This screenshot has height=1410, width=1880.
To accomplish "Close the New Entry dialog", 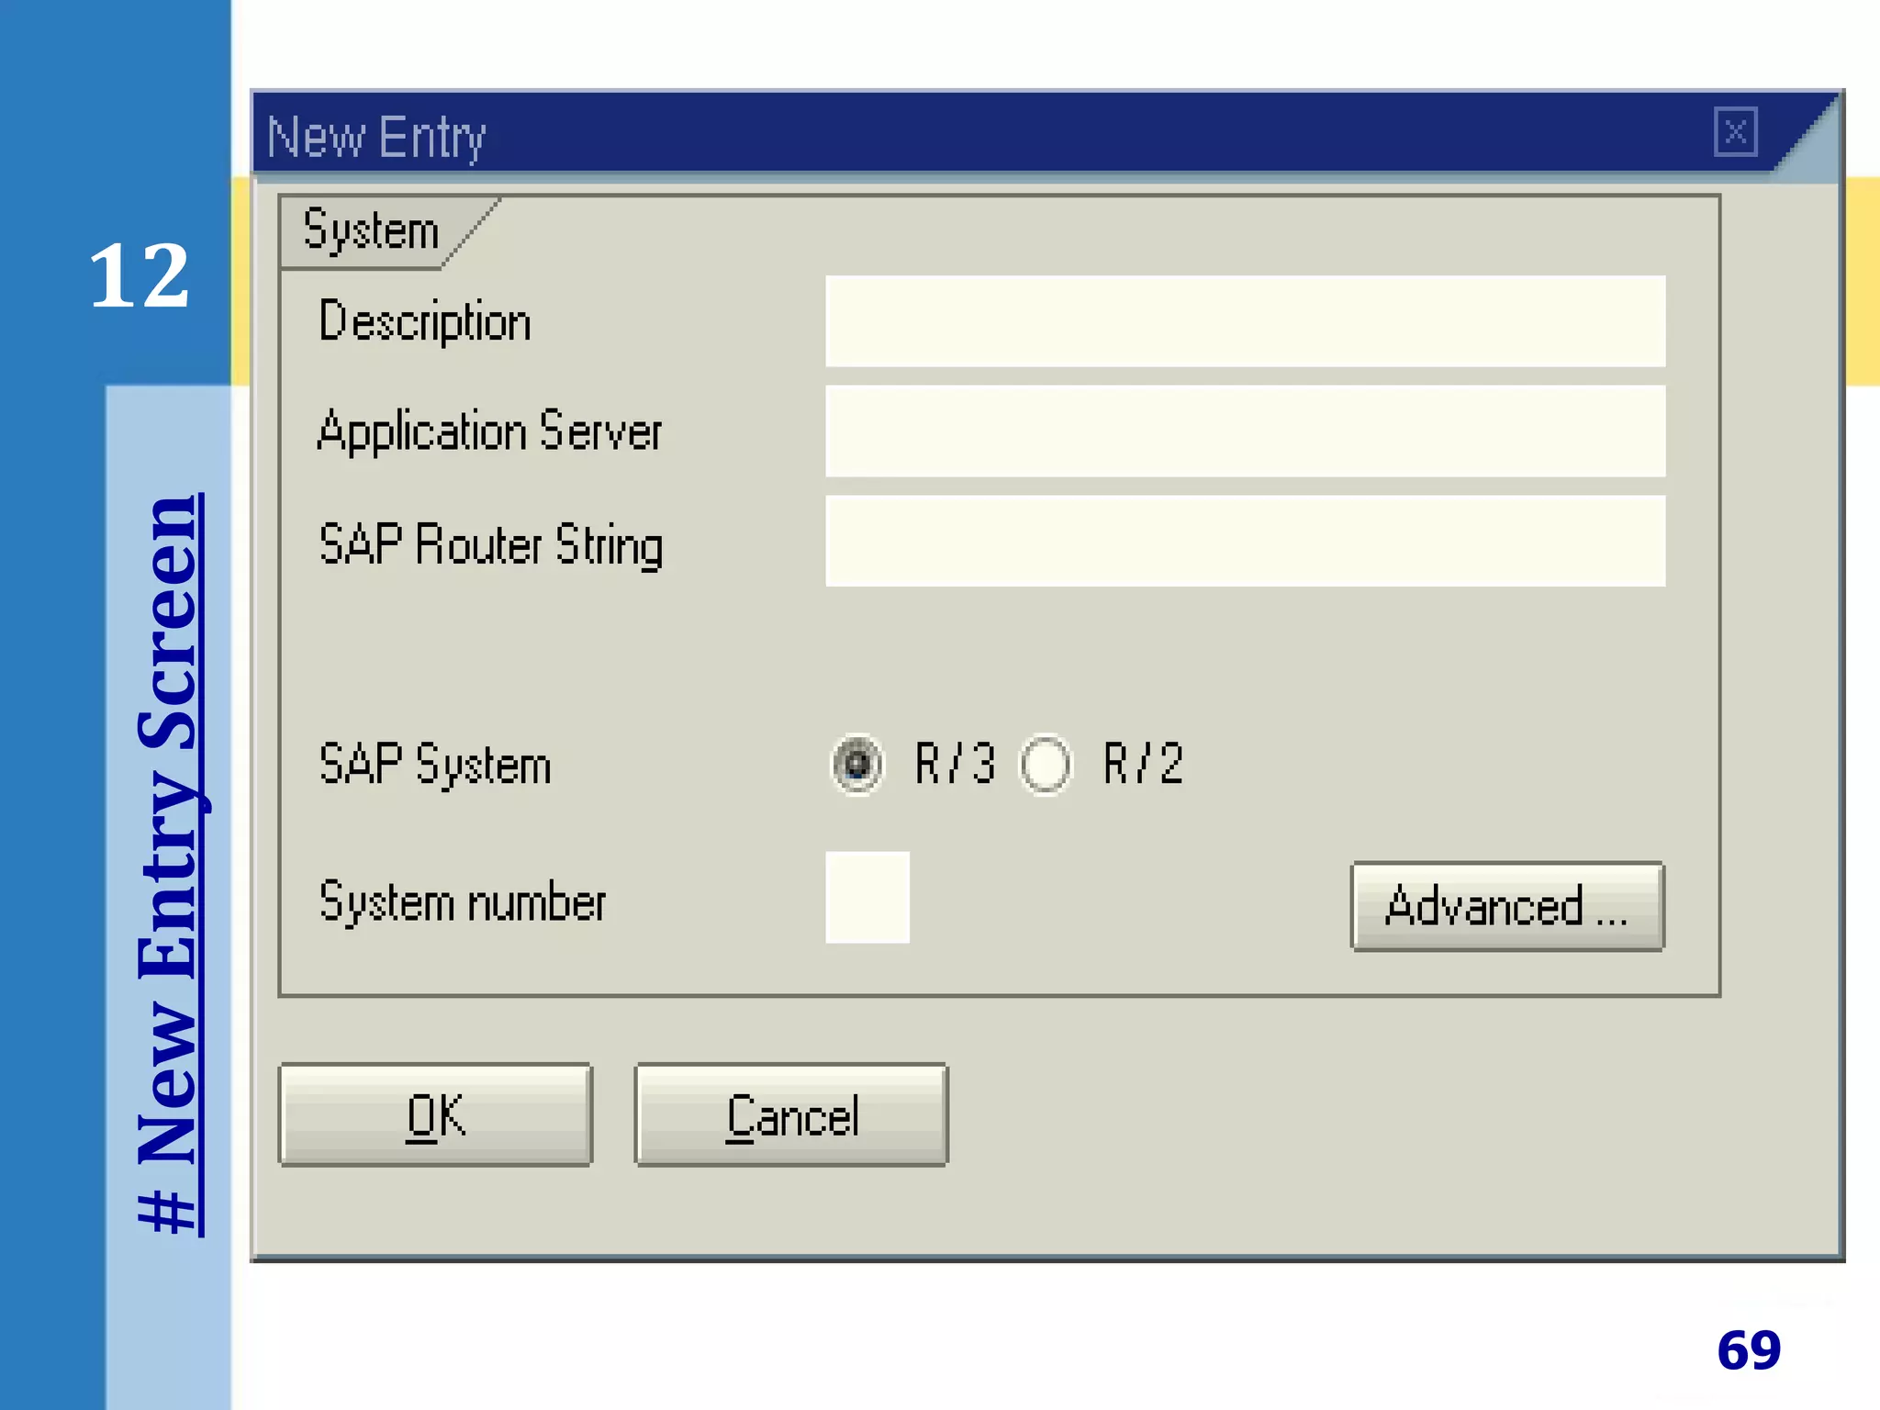I will point(1735,132).
